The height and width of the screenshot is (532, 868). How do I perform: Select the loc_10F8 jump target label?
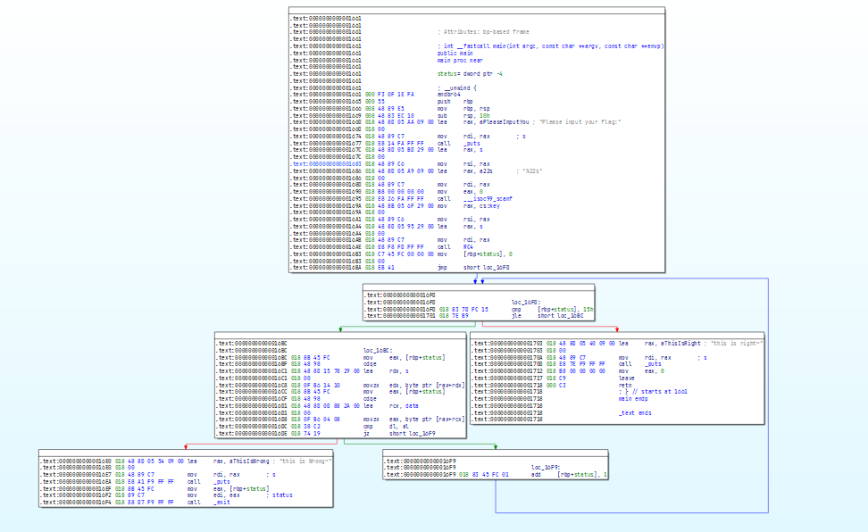pyautogui.click(x=497, y=266)
